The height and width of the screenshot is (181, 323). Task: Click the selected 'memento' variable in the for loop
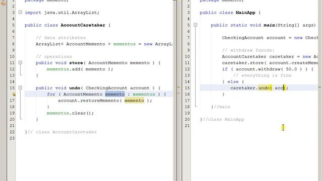pyautogui.click(x=115, y=94)
